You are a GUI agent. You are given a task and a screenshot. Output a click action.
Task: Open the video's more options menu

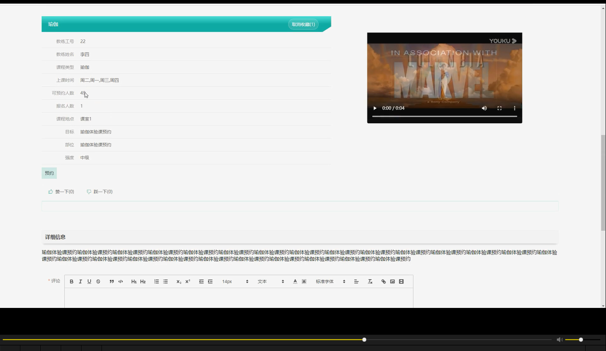(514, 108)
